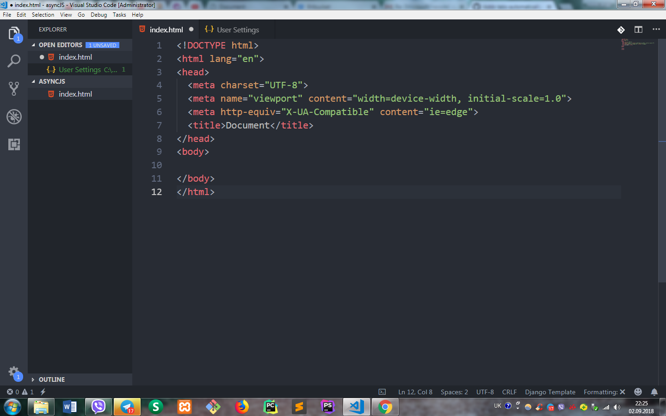Disable formatting via the Formatting X
Image resolution: width=666 pixels, height=416 pixels.
(604, 392)
